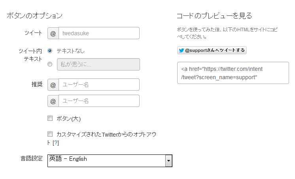Click the @ prefix of the first 推奨 field
The height and width of the screenshot is (179, 295).
(53, 85)
